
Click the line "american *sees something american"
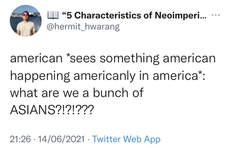tap(113, 59)
